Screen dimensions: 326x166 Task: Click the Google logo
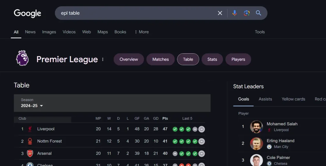[27, 13]
